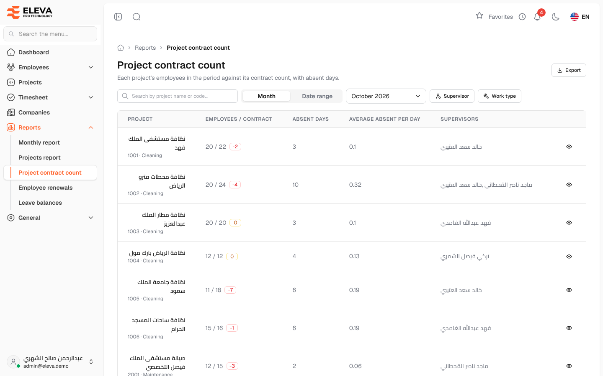Screen dimensions: 603x376
Task: Open notifications bell with 4 badge
Action: pos(538,16)
